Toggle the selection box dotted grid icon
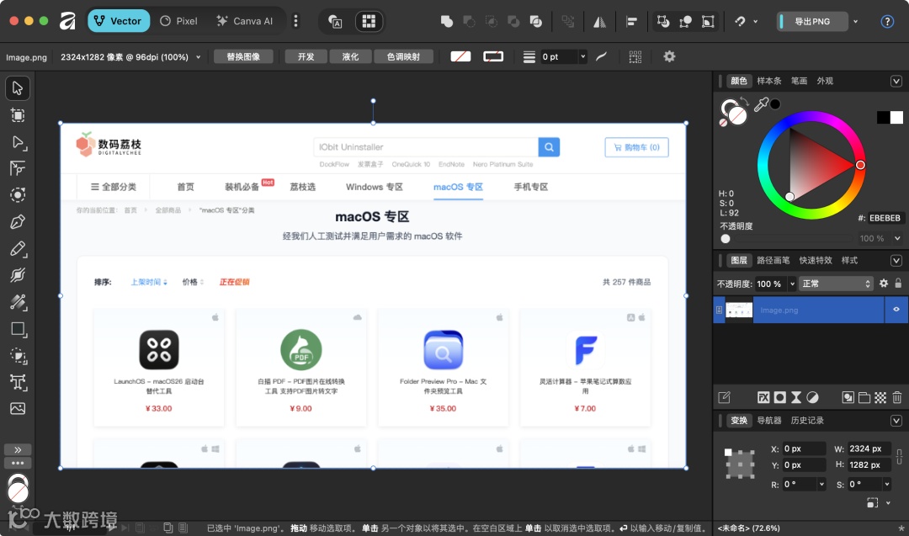This screenshot has height=536, width=909. tap(635, 56)
